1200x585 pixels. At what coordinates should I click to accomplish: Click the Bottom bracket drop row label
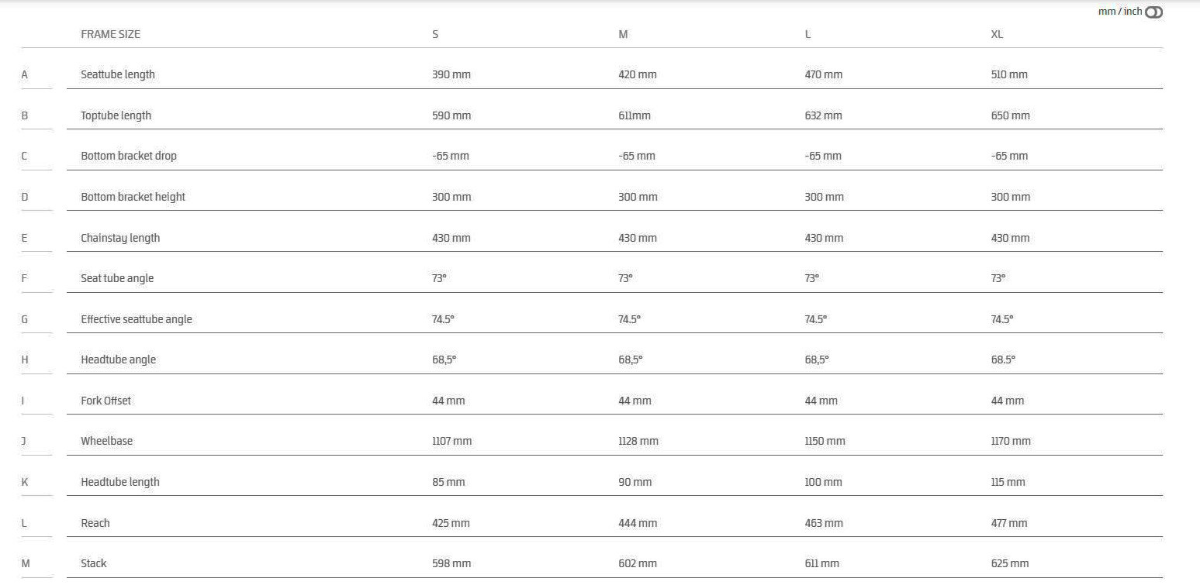[129, 156]
